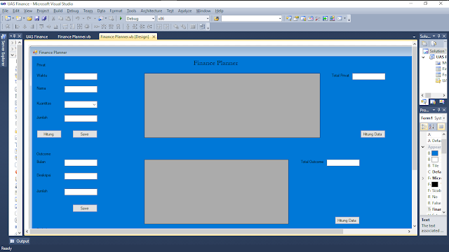
Task: Click the Align Lefts layout icon
Action: point(17,27)
